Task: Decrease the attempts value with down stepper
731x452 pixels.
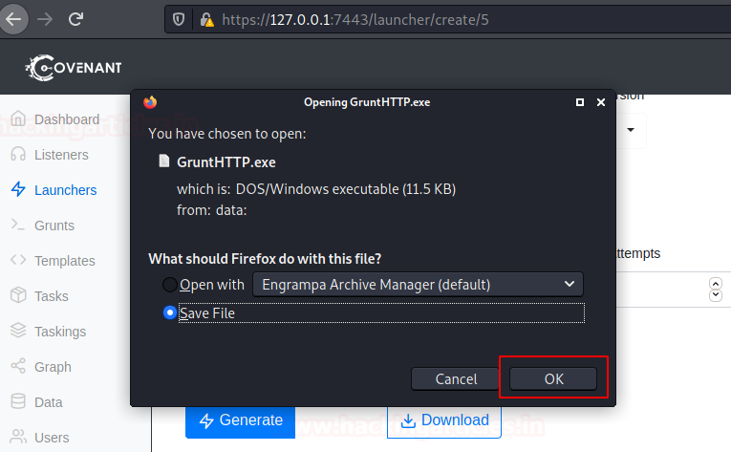Action: [716, 295]
